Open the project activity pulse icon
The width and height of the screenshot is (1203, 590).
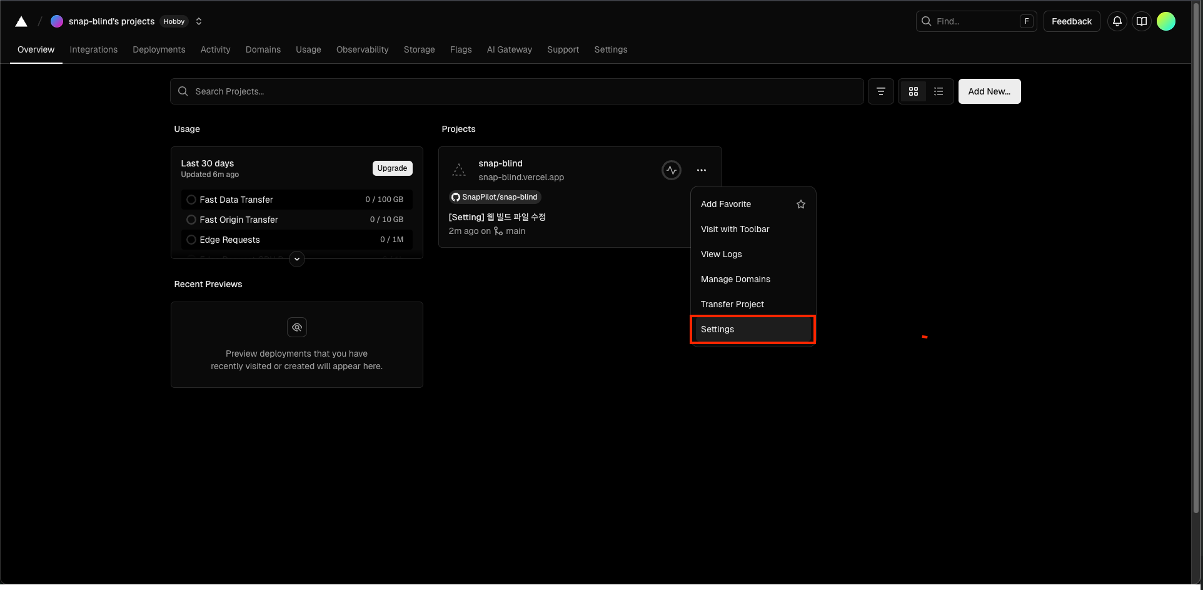pyautogui.click(x=672, y=170)
